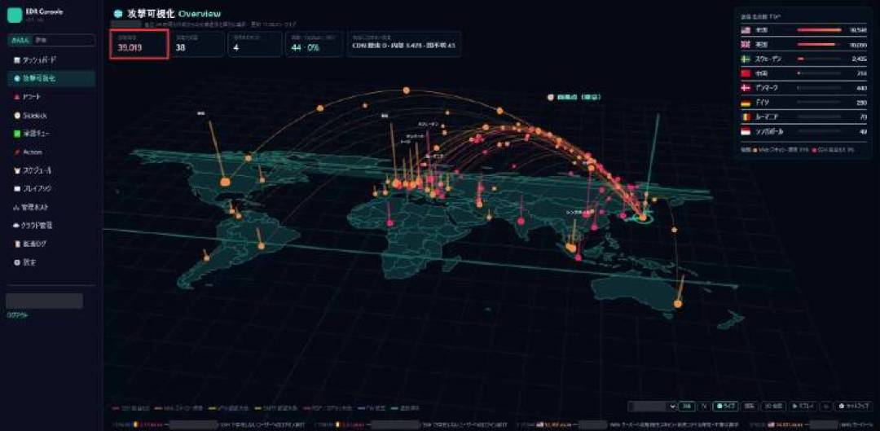Click the user name box above logout
The image size is (880, 431).
(x=44, y=301)
